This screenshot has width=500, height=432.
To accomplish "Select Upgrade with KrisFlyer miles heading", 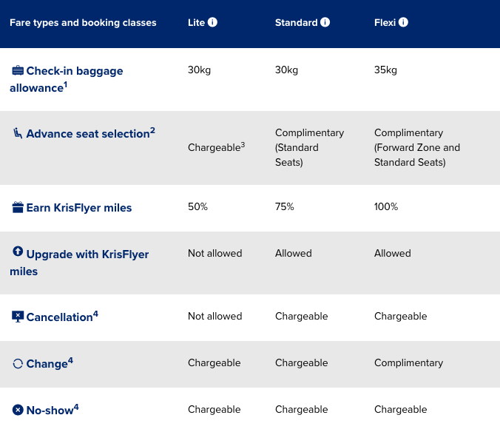I will tap(79, 263).
